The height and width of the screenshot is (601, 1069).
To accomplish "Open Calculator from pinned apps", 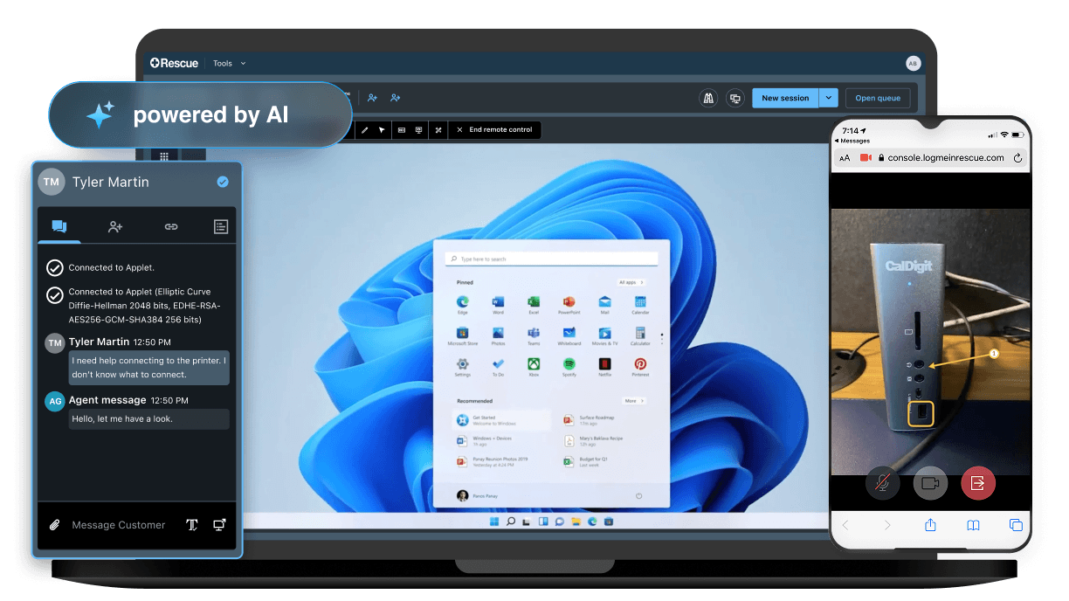I will [x=640, y=336].
